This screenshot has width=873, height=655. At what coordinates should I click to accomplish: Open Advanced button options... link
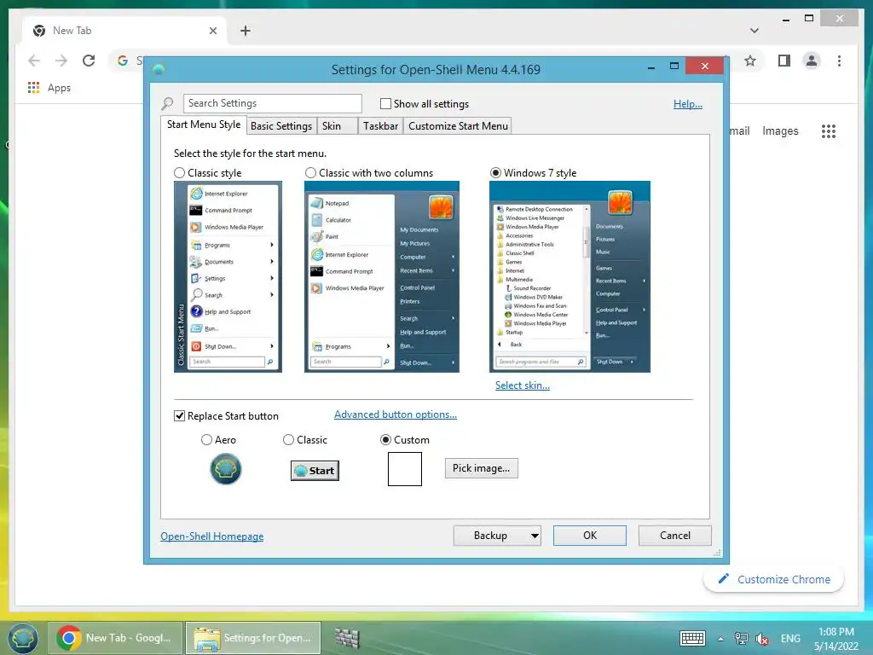(x=396, y=414)
